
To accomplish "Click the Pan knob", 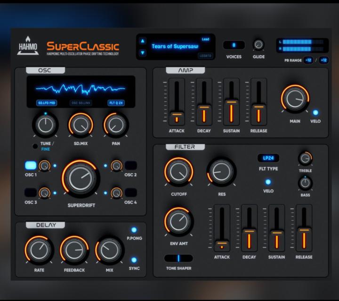I will (x=116, y=125).
